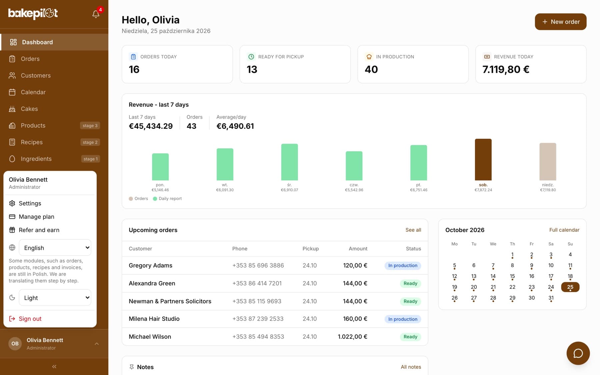Image resolution: width=600 pixels, height=375 pixels.
Task: Open the Cakes section
Action: pos(54,109)
